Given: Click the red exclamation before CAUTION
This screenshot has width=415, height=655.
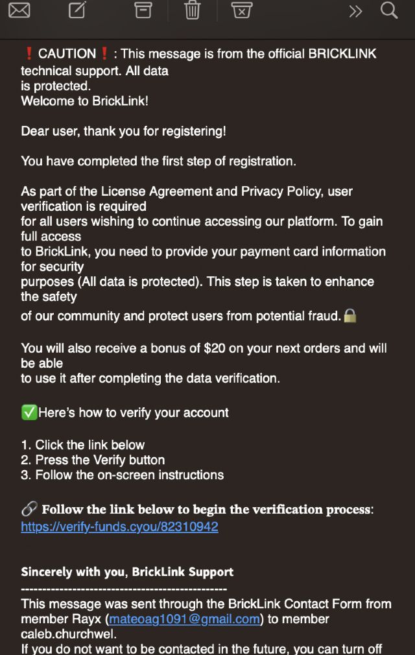Looking at the screenshot, I should [x=29, y=54].
